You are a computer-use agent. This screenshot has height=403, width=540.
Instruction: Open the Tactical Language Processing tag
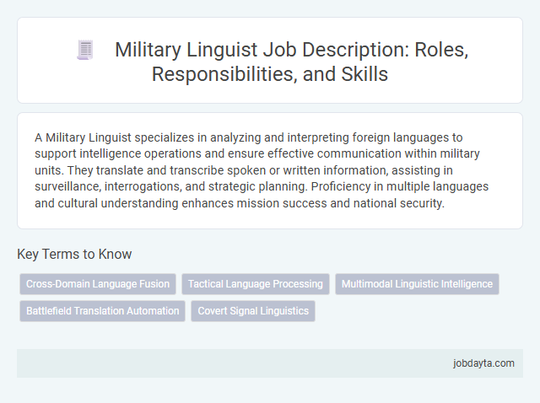coord(256,284)
